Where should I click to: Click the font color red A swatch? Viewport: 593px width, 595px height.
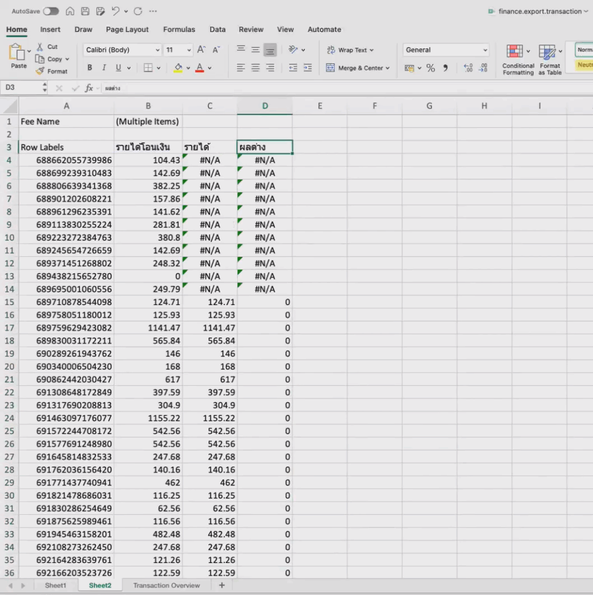point(200,68)
